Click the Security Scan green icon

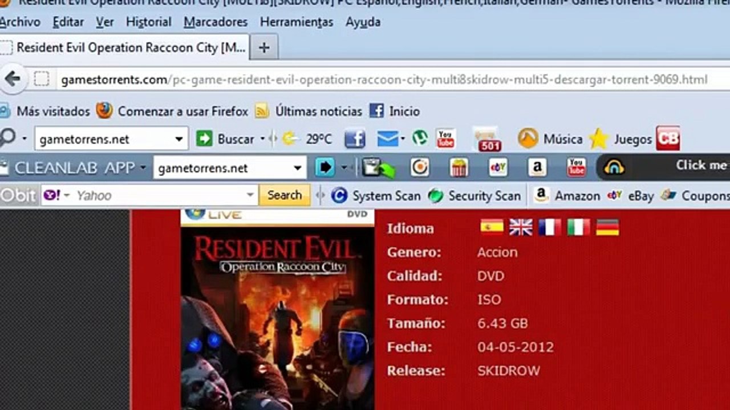click(436, 196)
